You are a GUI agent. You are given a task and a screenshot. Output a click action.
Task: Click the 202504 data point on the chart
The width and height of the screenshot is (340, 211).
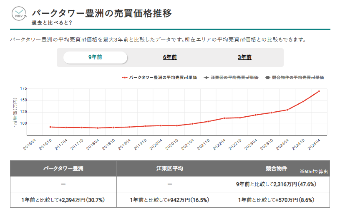click(319, 91)
